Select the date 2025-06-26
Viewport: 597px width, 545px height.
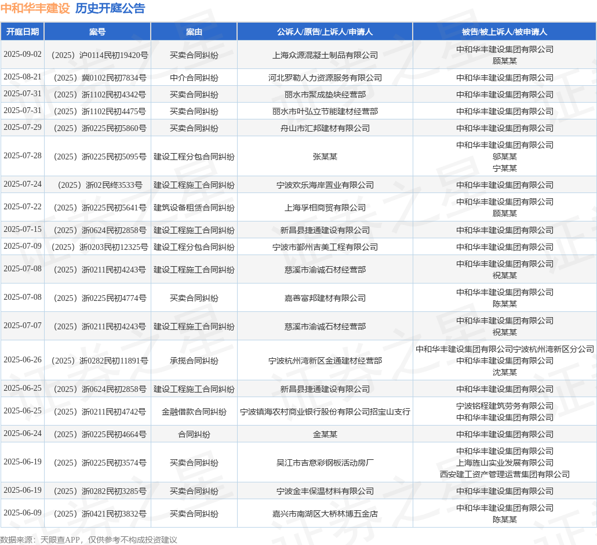tap(23, 359)
